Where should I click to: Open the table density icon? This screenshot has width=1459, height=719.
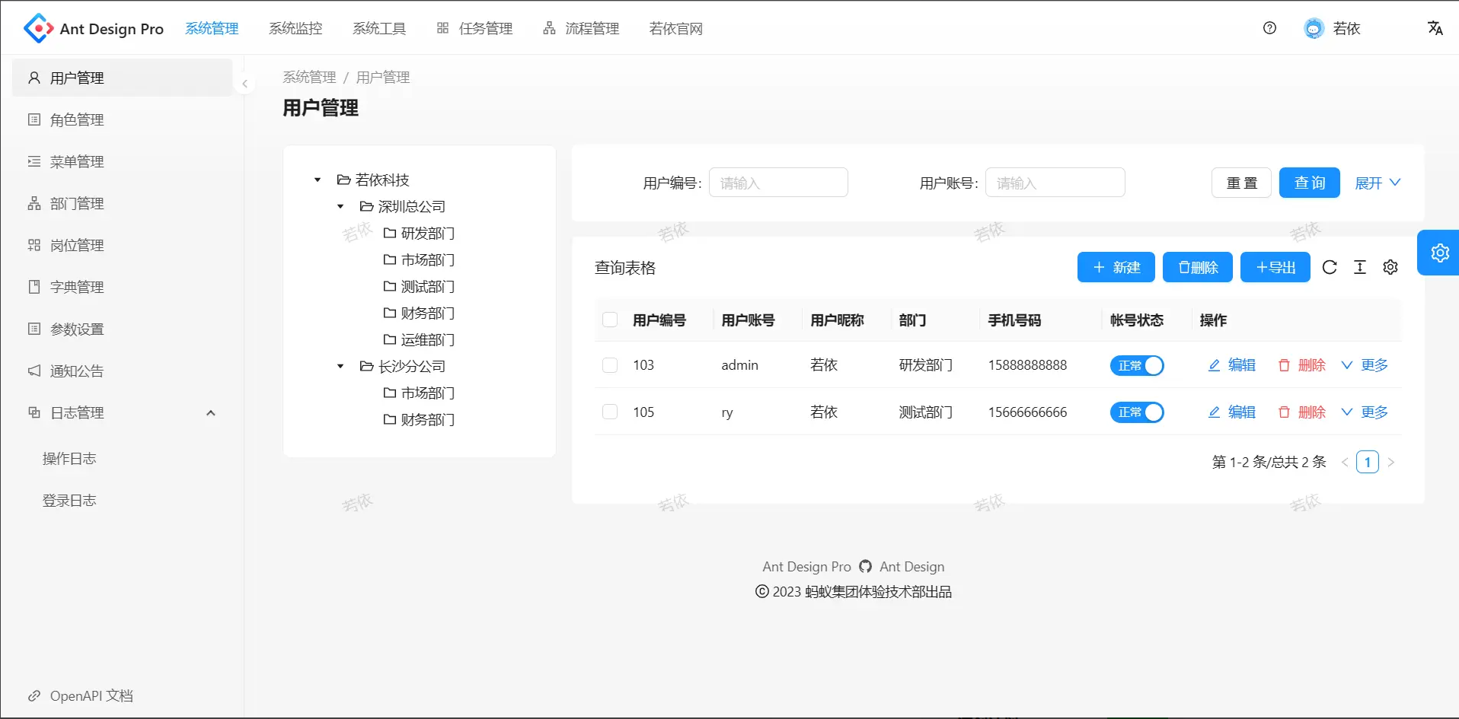(x=1360, y=267)
